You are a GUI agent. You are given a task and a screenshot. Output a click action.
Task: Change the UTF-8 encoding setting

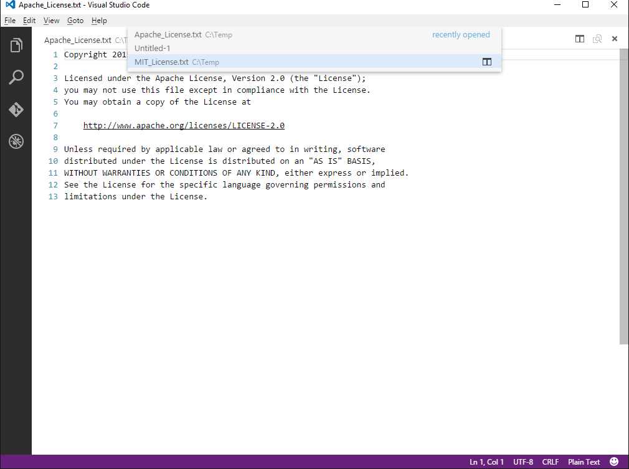point(523,462)
